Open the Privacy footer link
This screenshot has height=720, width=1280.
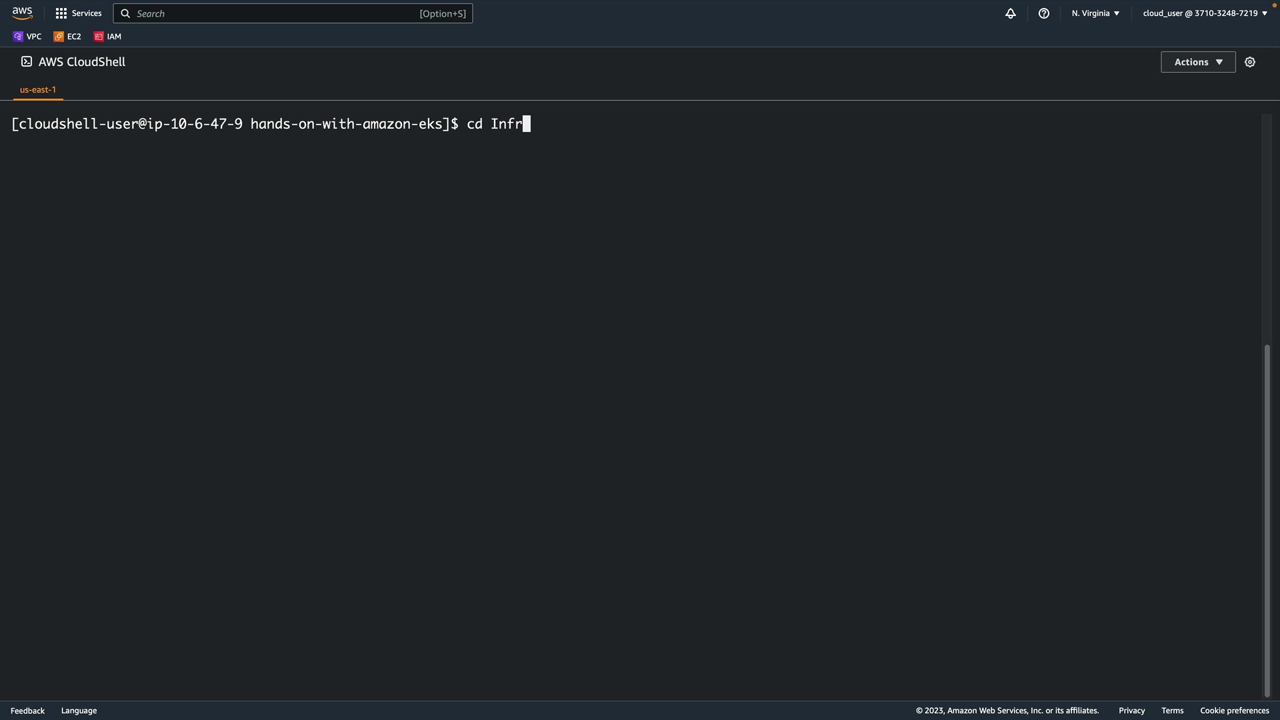coord(1131,711)
